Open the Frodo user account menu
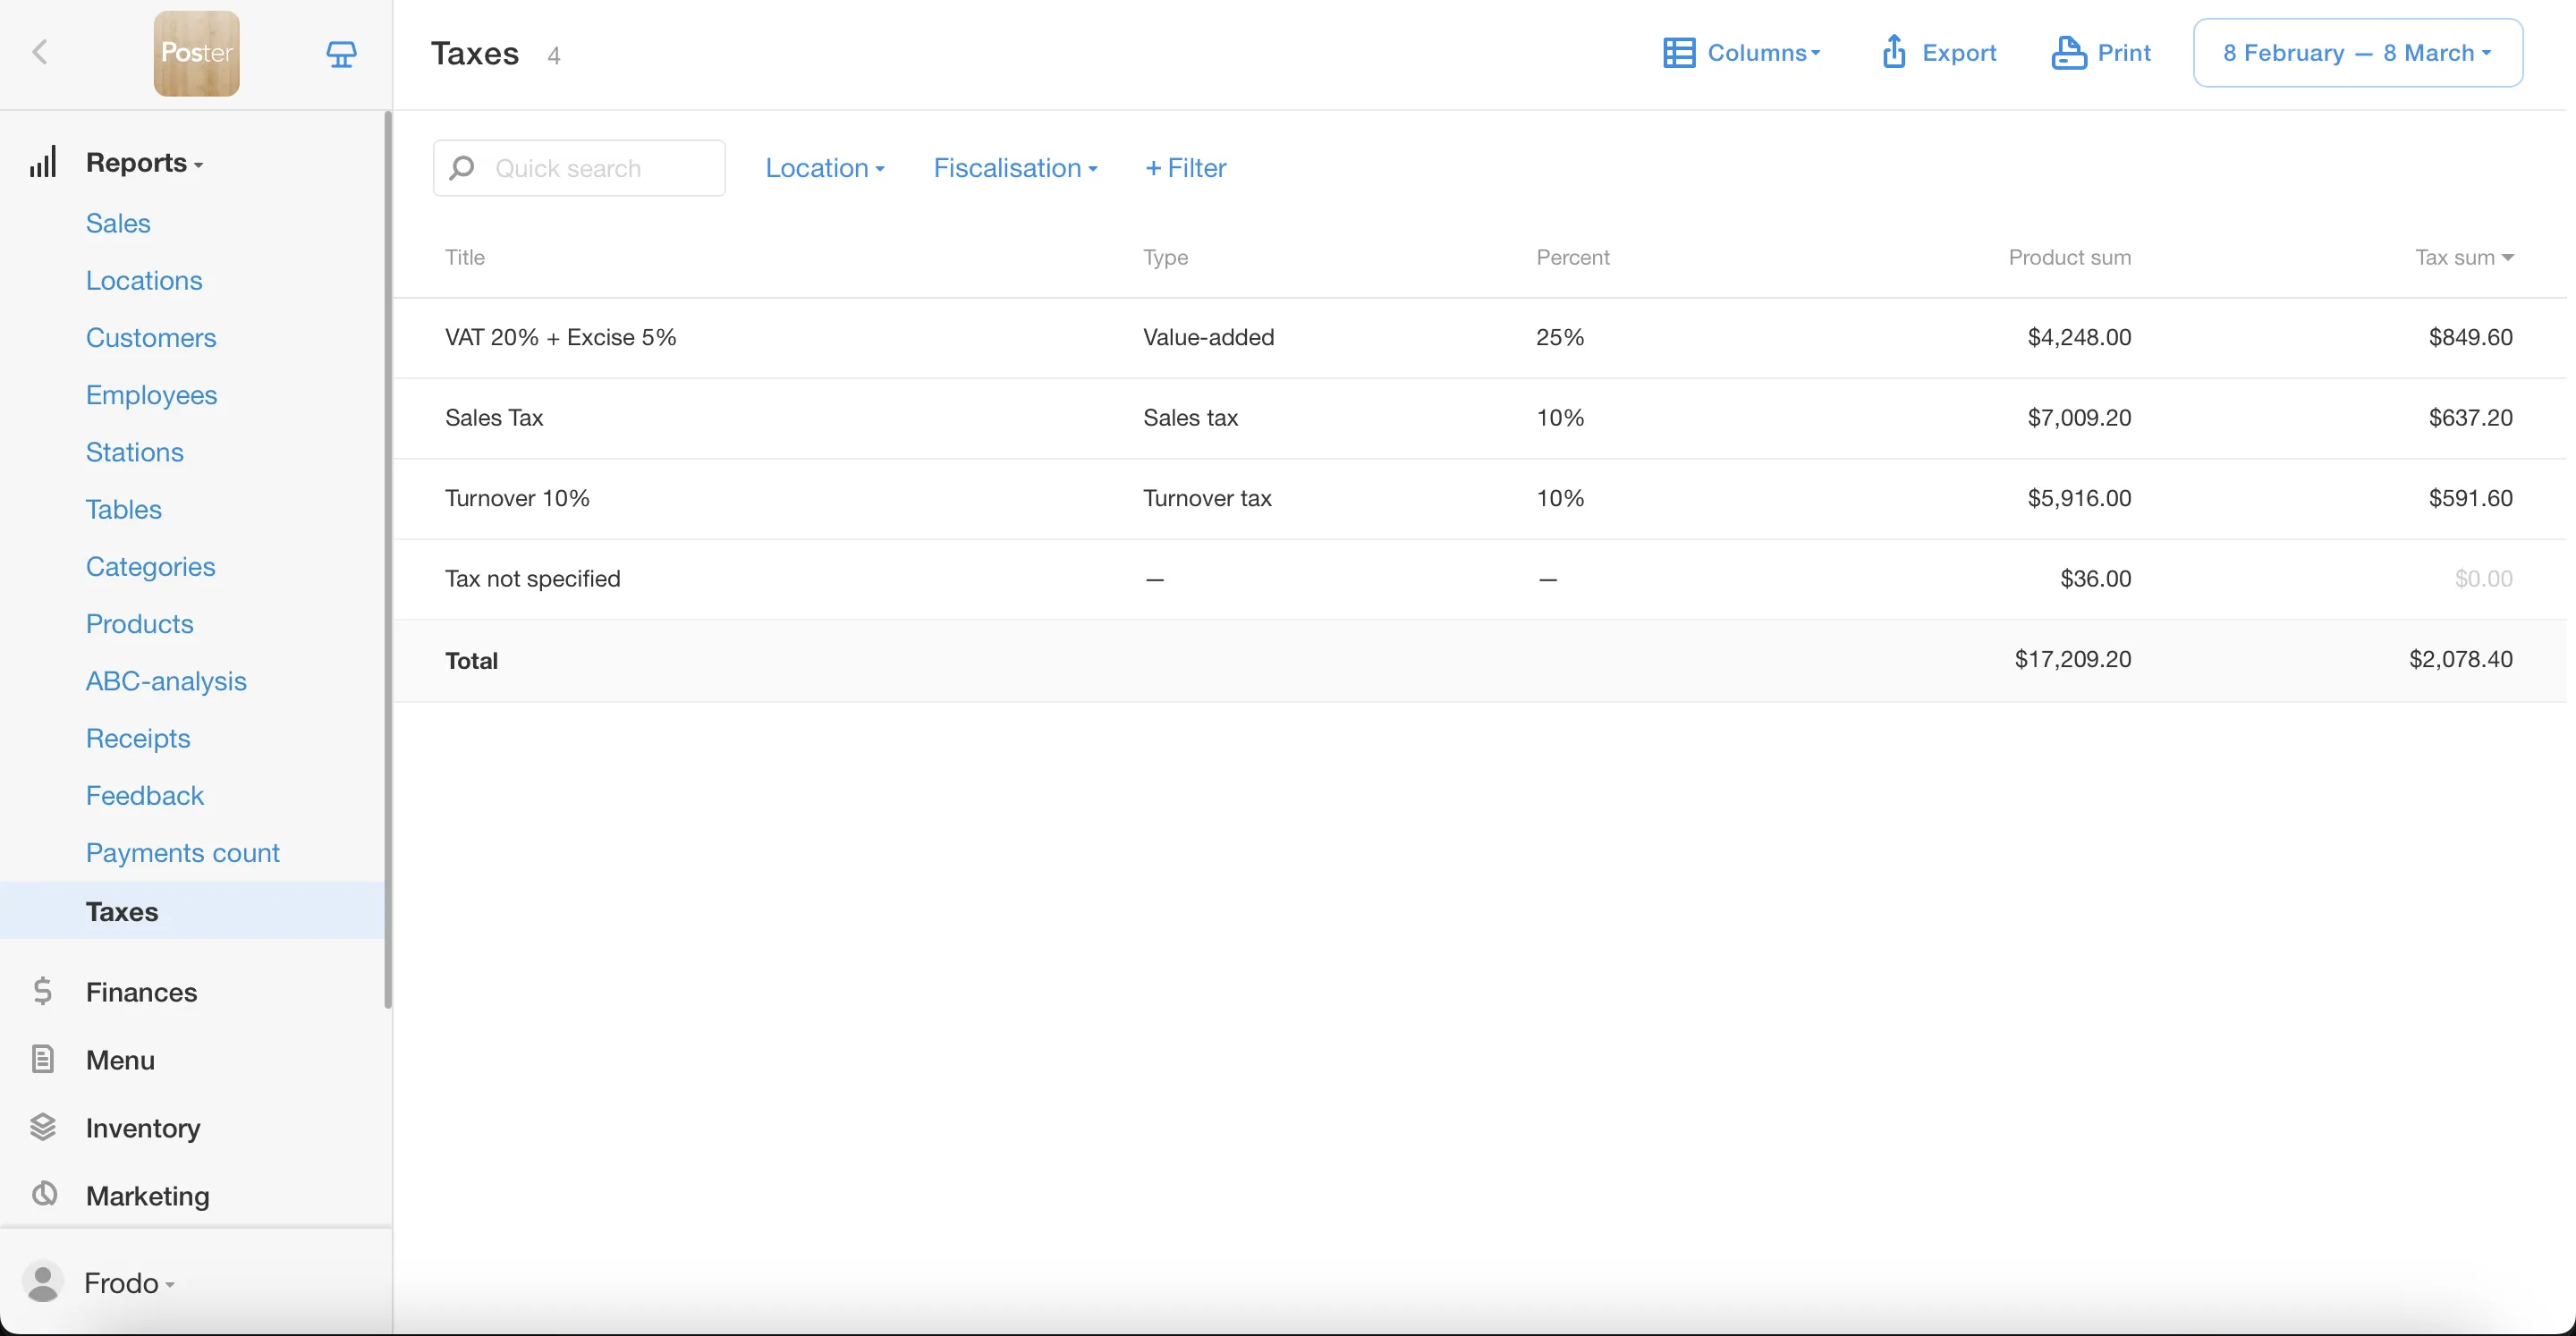The image size is (2576, 1336). pos(128,1282)
